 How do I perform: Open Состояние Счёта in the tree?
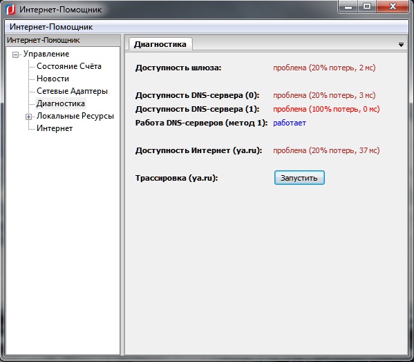[x=69, y=66]
